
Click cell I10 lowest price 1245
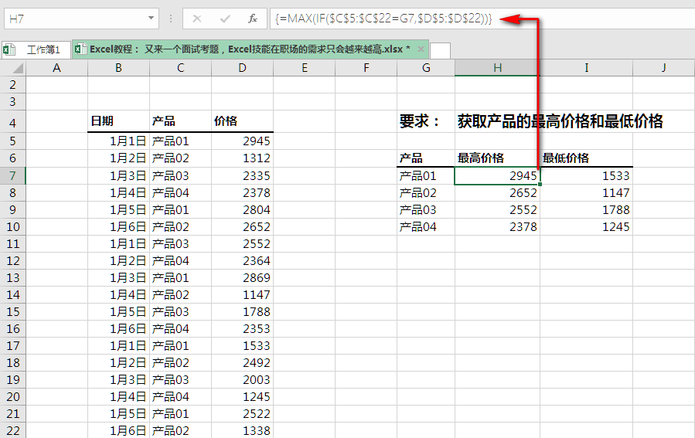(x=587, y=227)
